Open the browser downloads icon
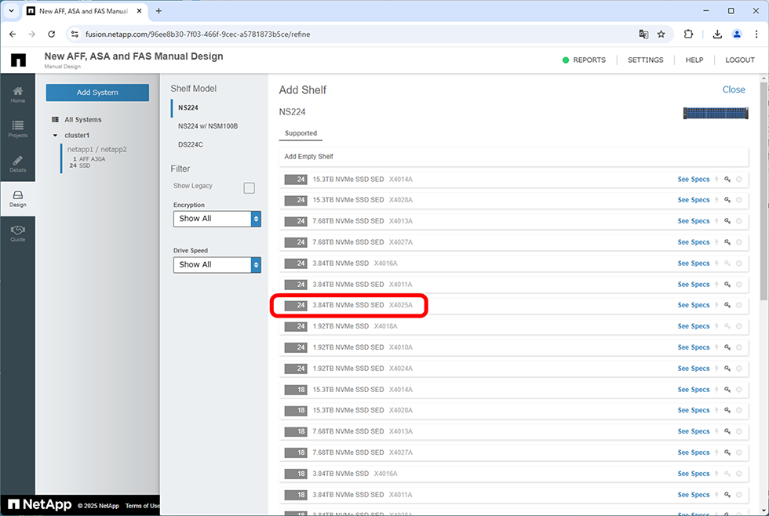The width and height of the screenshot is (769, 516). (x=717, y=35)
